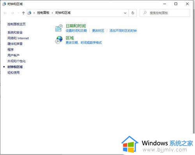195x155 pixels.
Task: Go to 控制面板主页 in sidebar
Action: coord(16,24)
